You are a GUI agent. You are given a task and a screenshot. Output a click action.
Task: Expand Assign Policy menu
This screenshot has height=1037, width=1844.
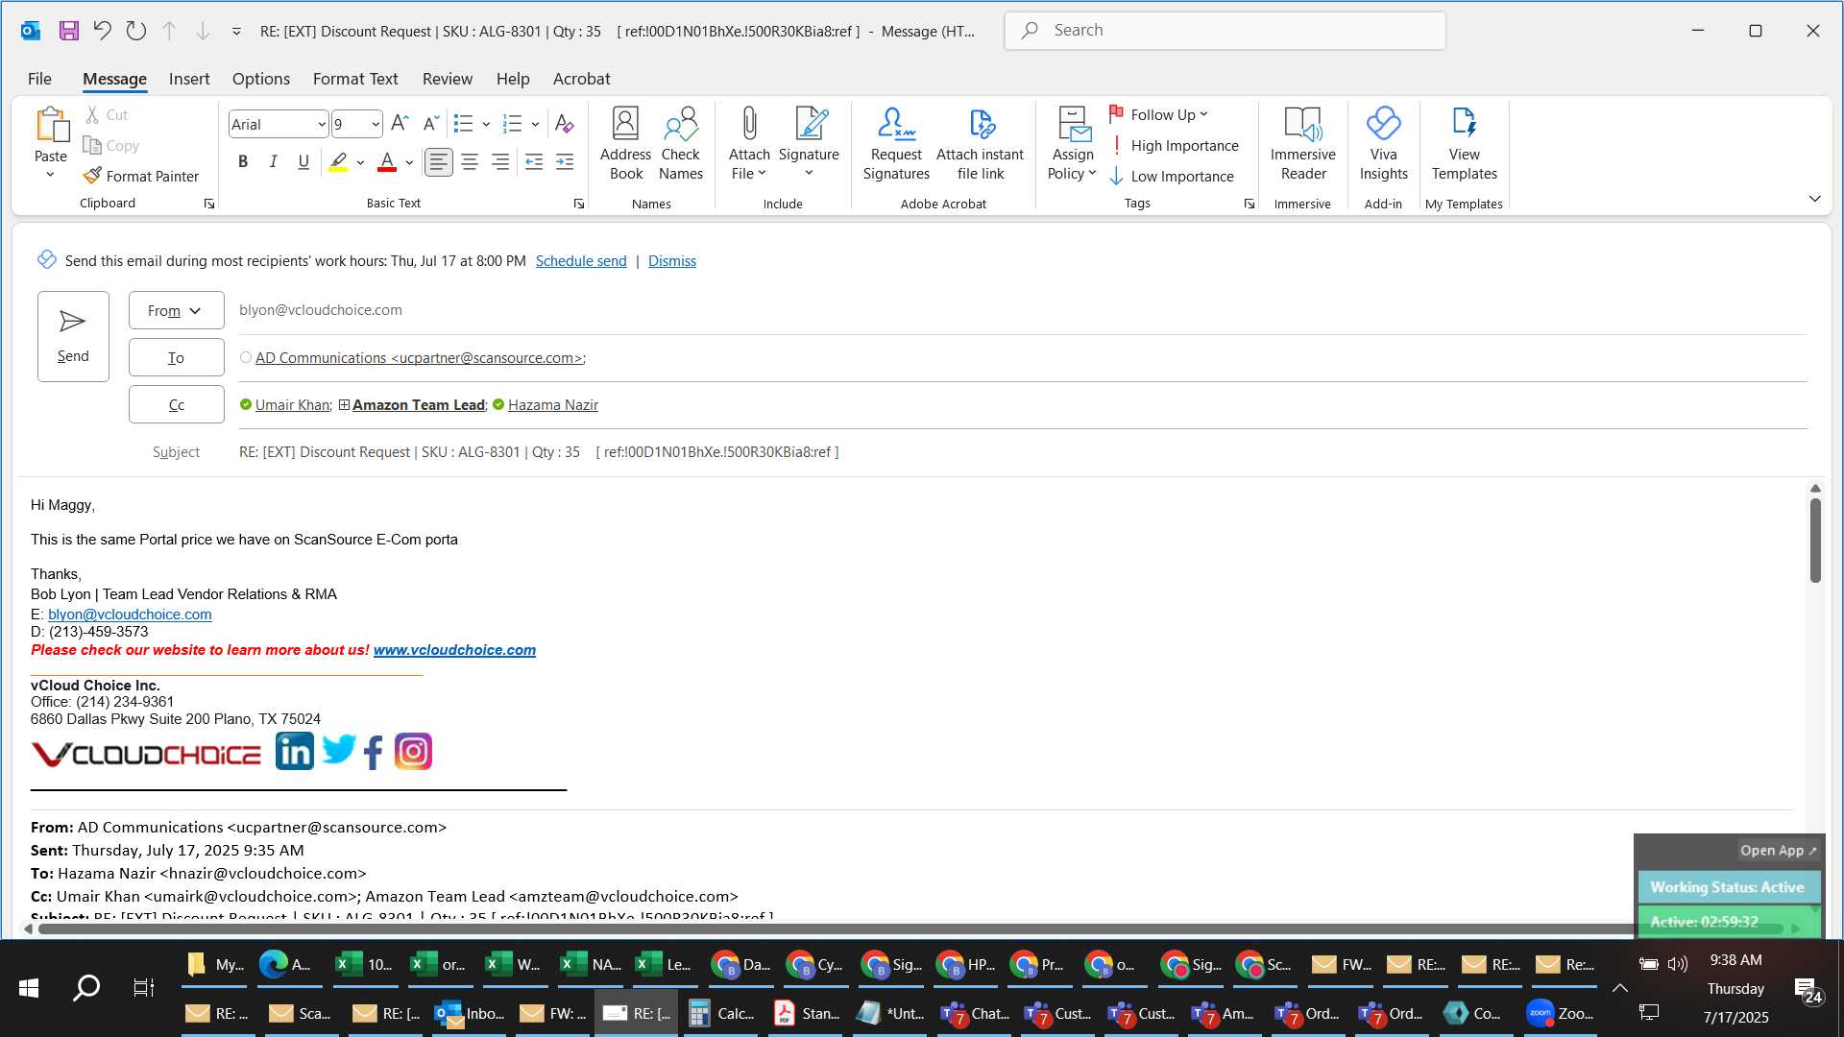[1072, 144]
